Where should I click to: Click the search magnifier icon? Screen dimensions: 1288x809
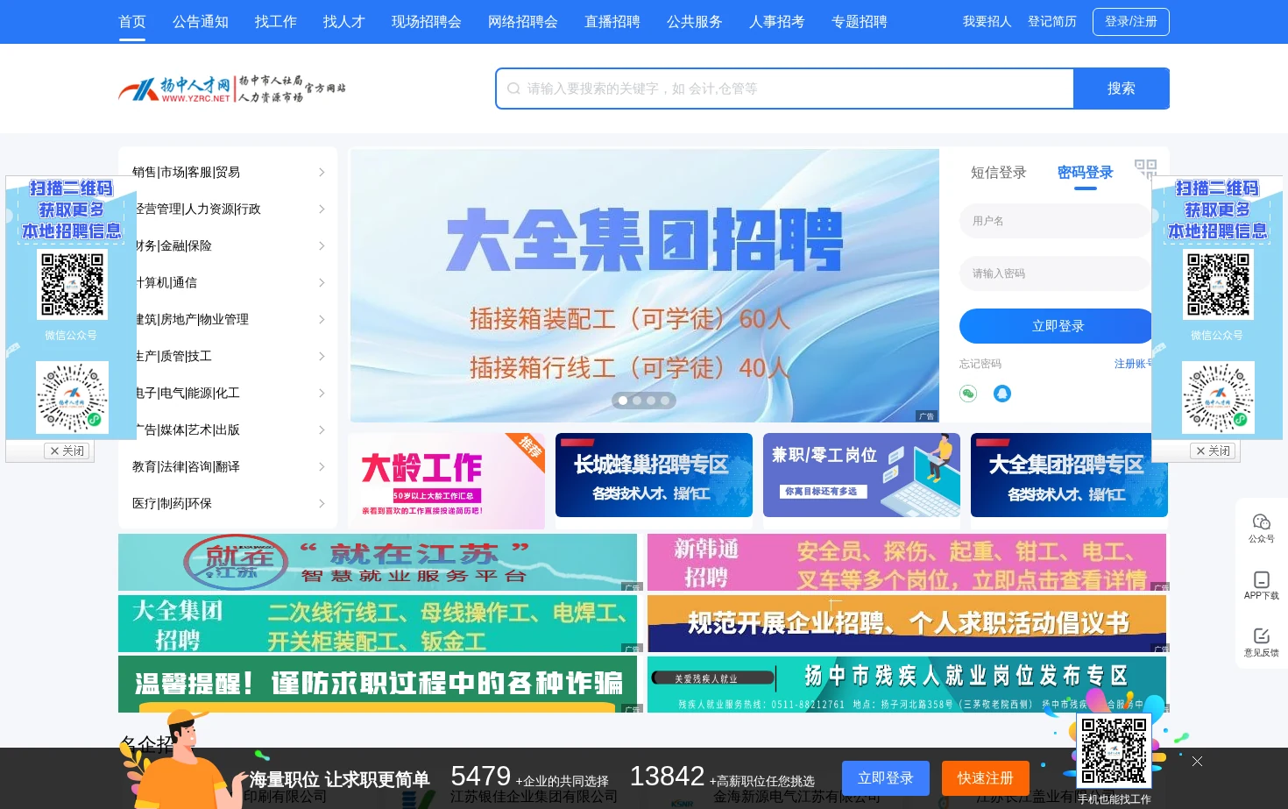[513, 89]
